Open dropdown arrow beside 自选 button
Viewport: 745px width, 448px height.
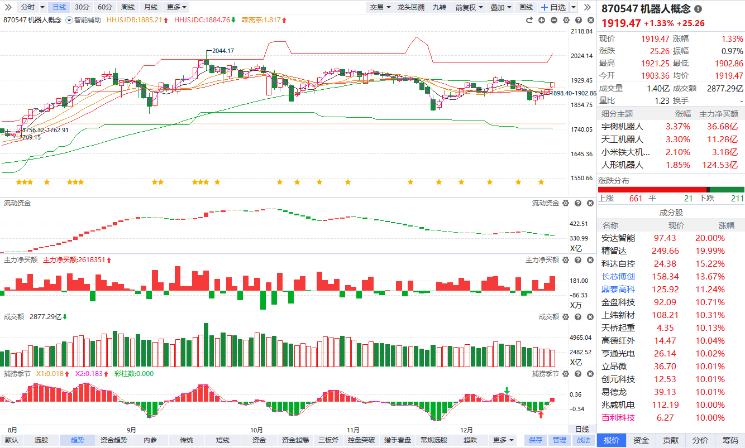pyautogui.click(x=572, y=7)
